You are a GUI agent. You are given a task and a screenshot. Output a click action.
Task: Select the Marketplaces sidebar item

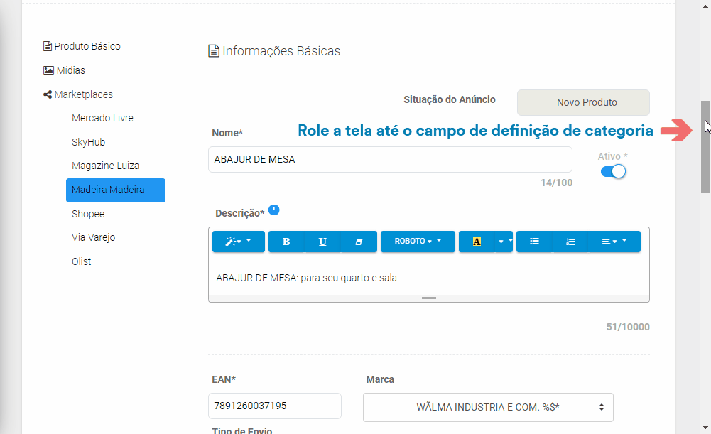coord(78,94)
